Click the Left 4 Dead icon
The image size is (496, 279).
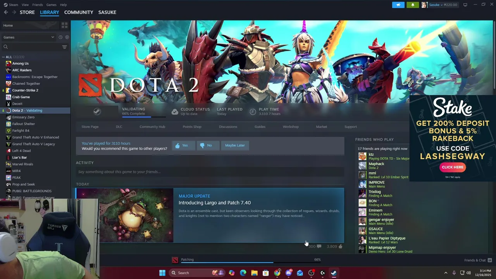pyautogui.click(x=9, y=151)
